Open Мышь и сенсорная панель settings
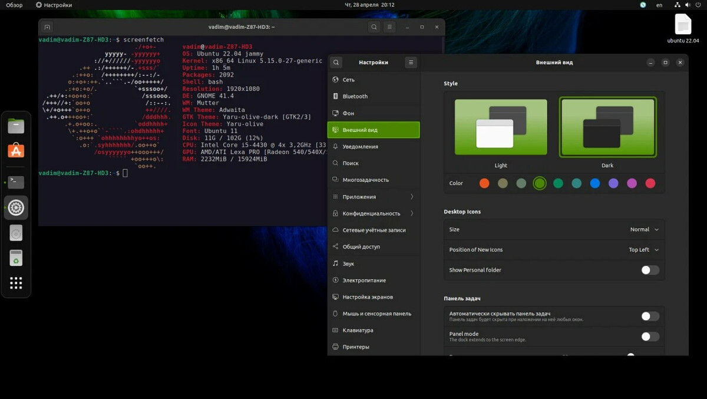Image resolution: width=707 pixels, height=399 pixels. (374, 314)
